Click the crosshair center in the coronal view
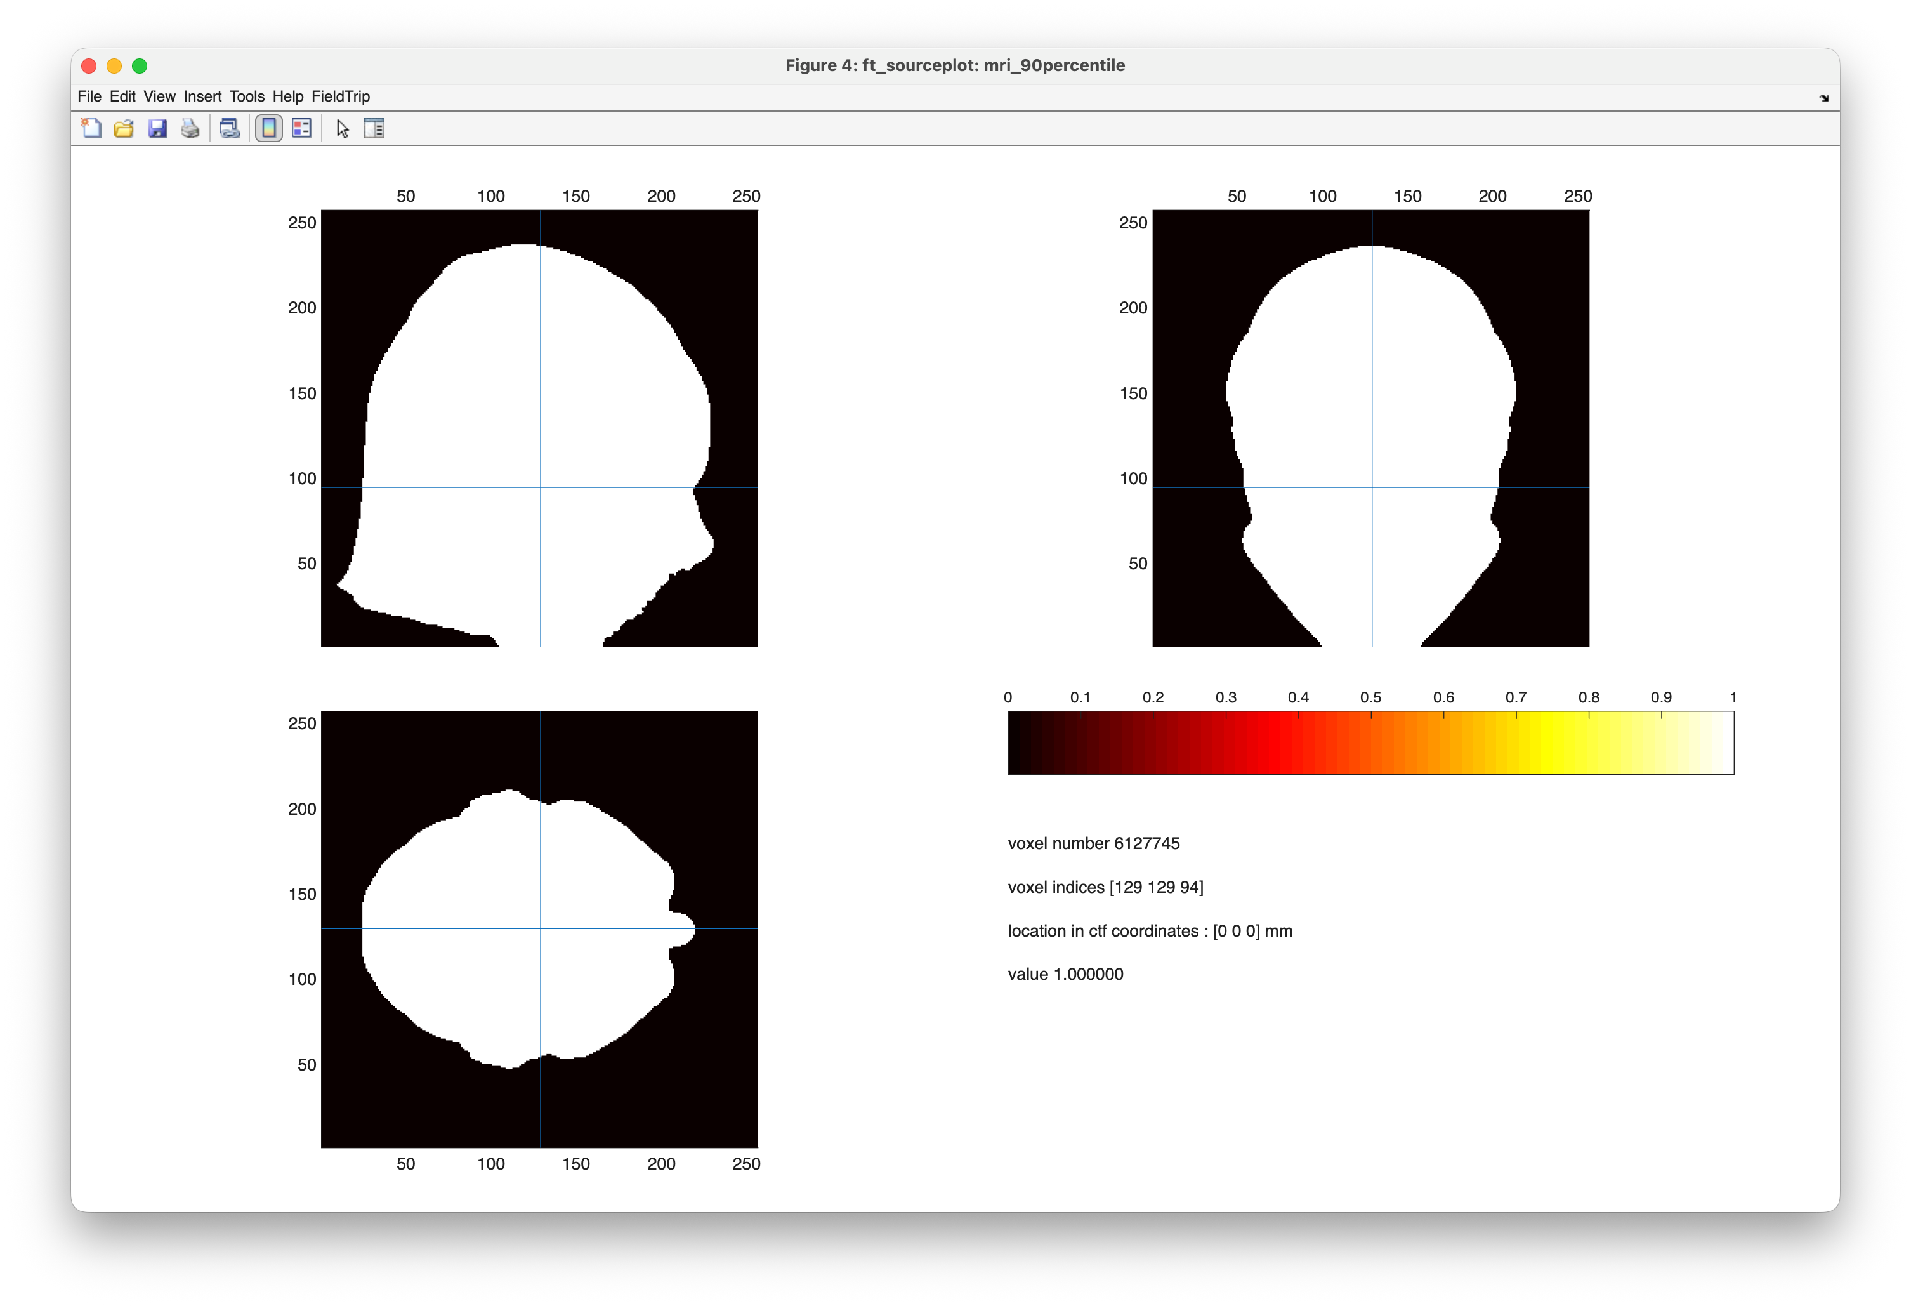The height and width of the screenshot is (1306, 1911). click(1372, 488)
